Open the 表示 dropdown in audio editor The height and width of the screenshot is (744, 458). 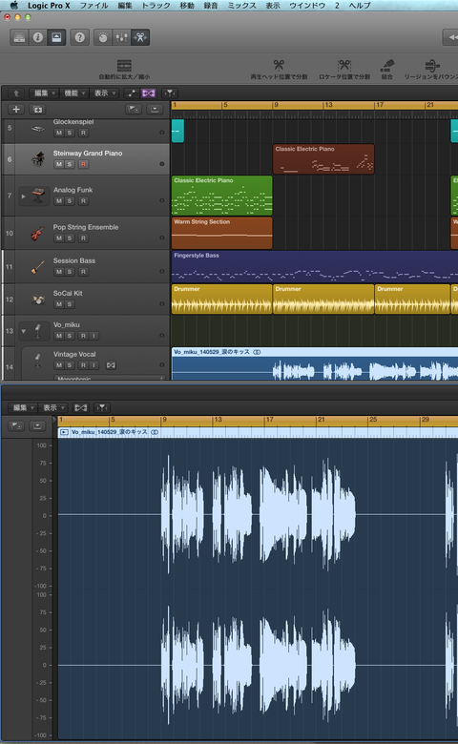tap(53, 407)
